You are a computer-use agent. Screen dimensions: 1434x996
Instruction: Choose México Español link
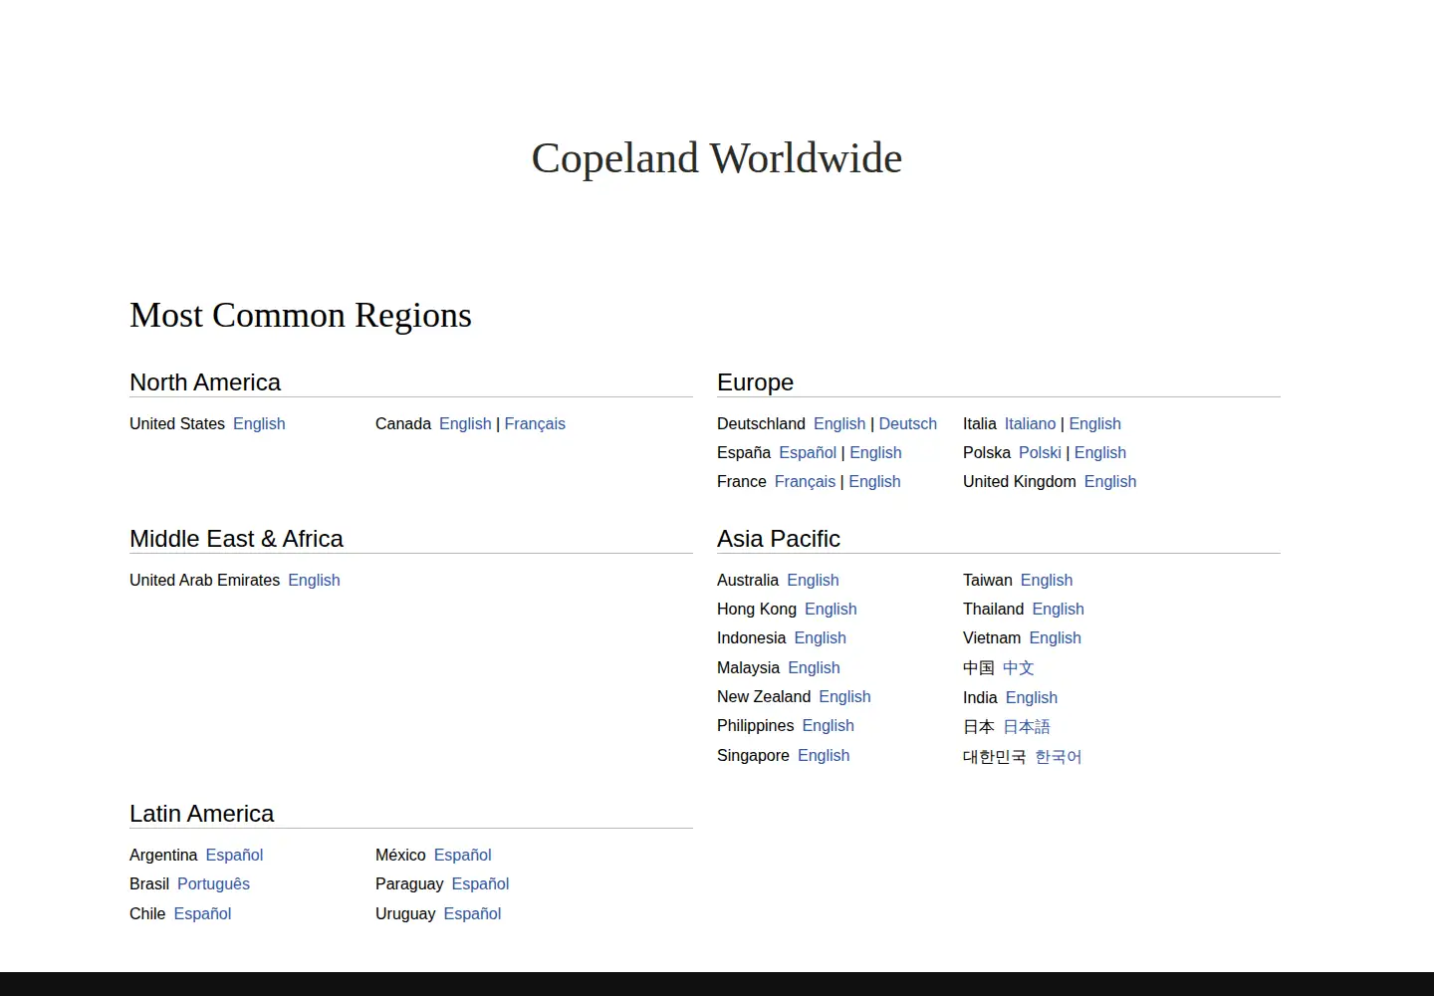462,855
